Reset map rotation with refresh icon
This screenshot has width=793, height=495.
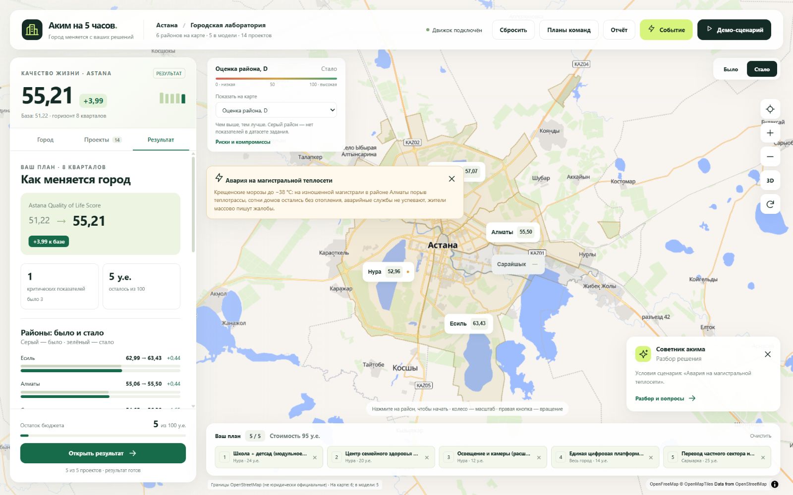pyautogui.click(x=770, y=204)
